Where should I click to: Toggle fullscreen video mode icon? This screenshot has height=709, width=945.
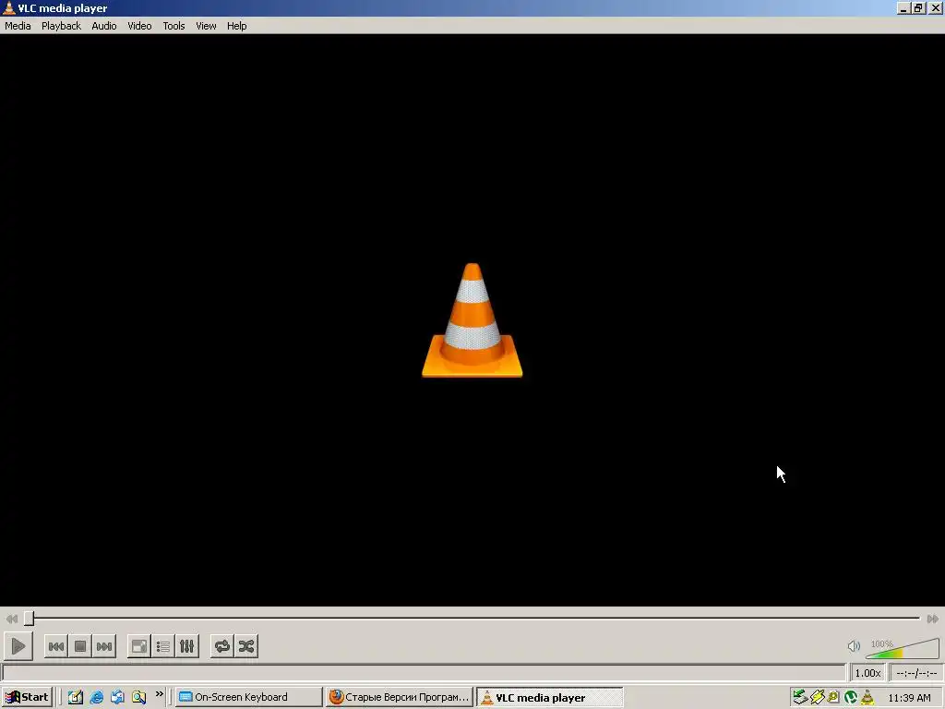139,646
